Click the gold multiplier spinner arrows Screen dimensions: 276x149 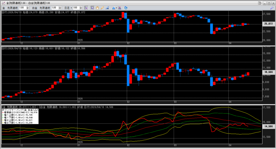pyautogui.click(x=28, y=8)
